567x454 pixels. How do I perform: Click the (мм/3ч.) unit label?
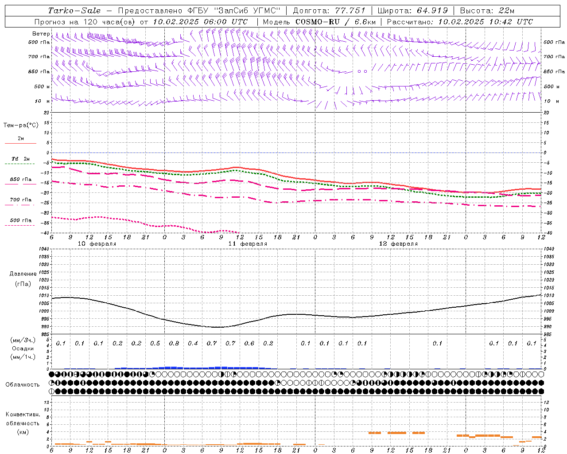(x=23, y=340)
